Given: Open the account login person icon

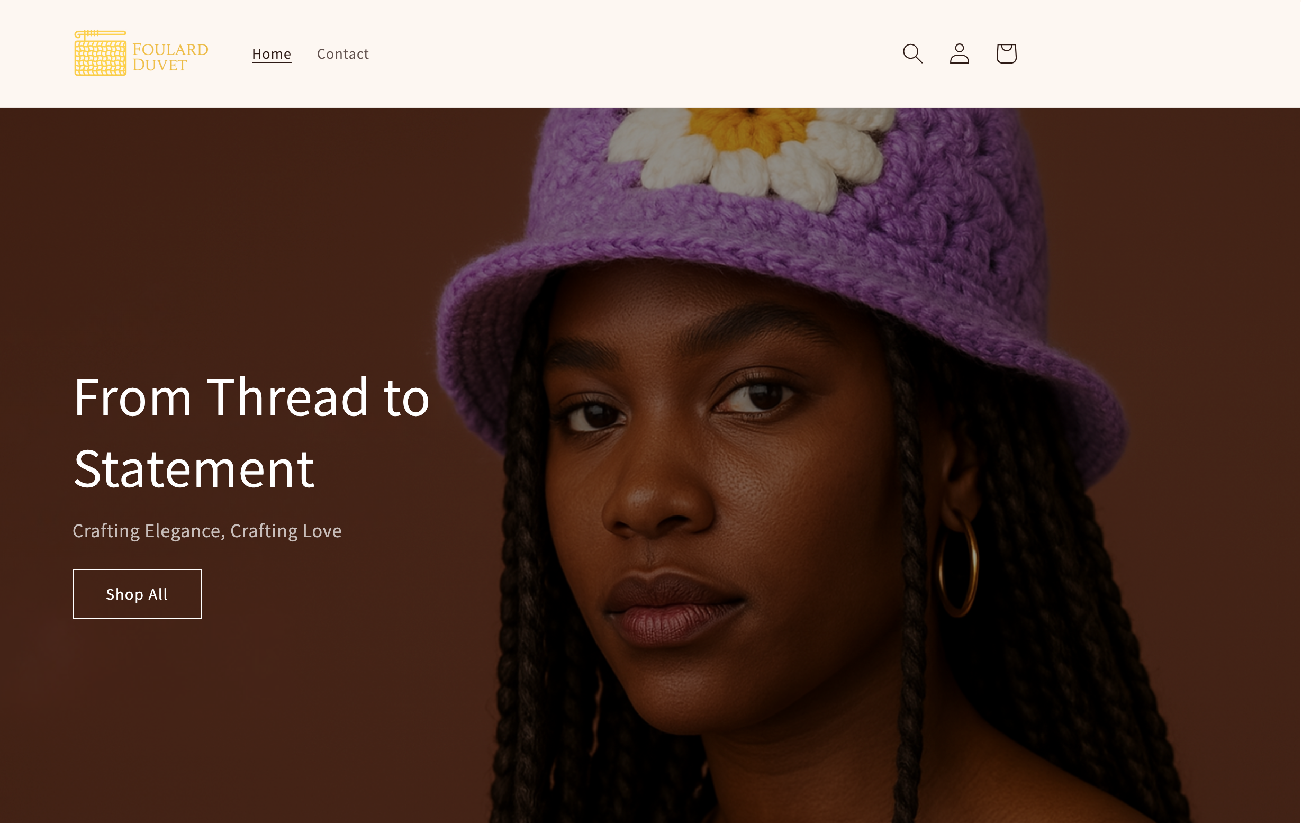Looking at the screenshot, I should tap(959, 53).
